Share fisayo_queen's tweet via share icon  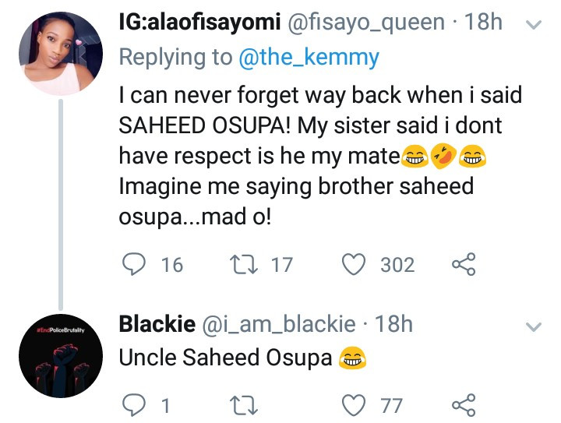pos(464,264)
